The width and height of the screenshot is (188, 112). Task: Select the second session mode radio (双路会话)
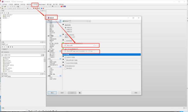pyautogui.click(x=66, y=30)
